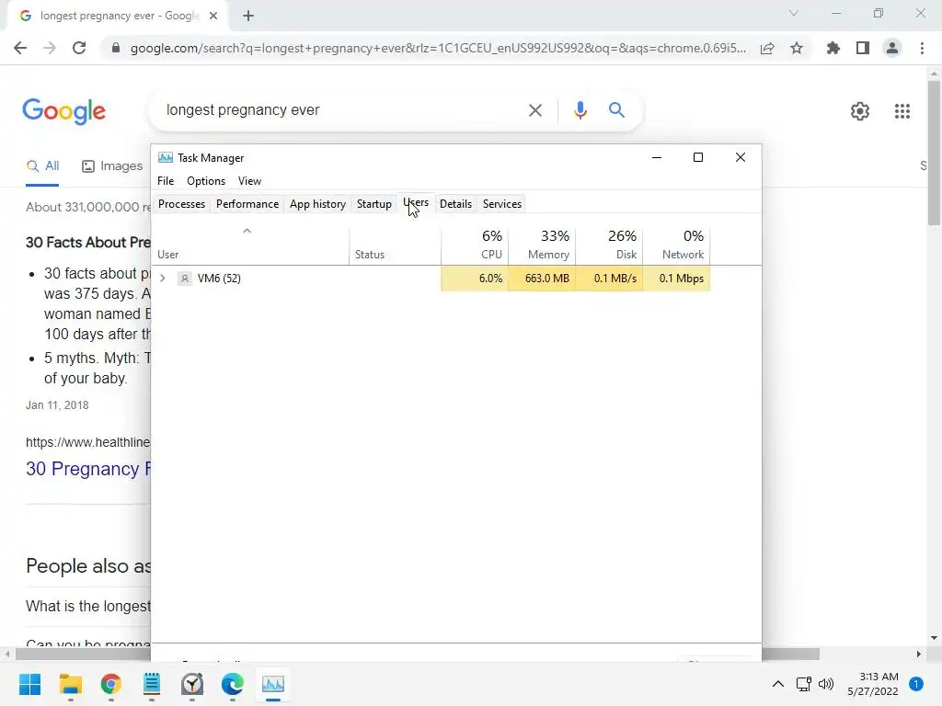Open Google search settings gear
The height and width of the screenshot is (706, 942).
tap(860, 111)
